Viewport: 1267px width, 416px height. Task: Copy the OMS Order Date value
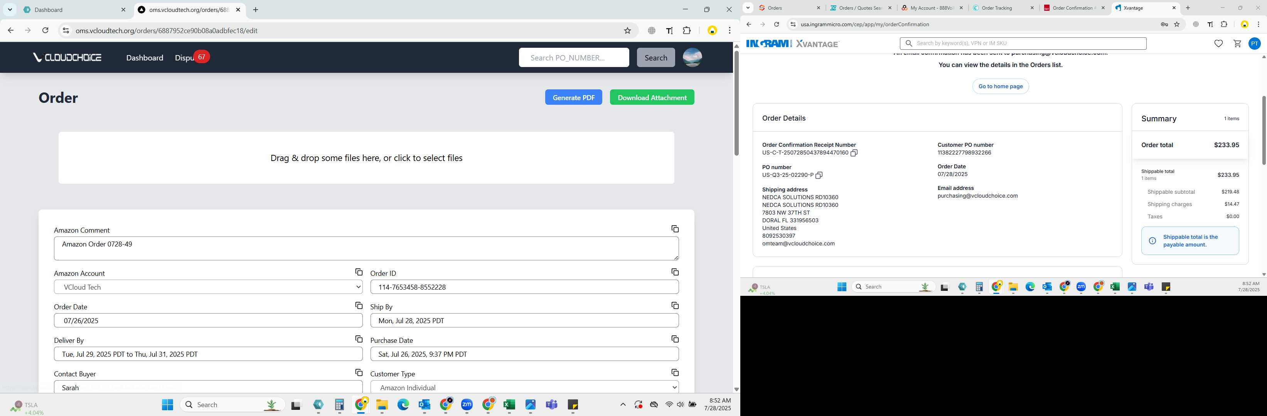click(359, 305)
